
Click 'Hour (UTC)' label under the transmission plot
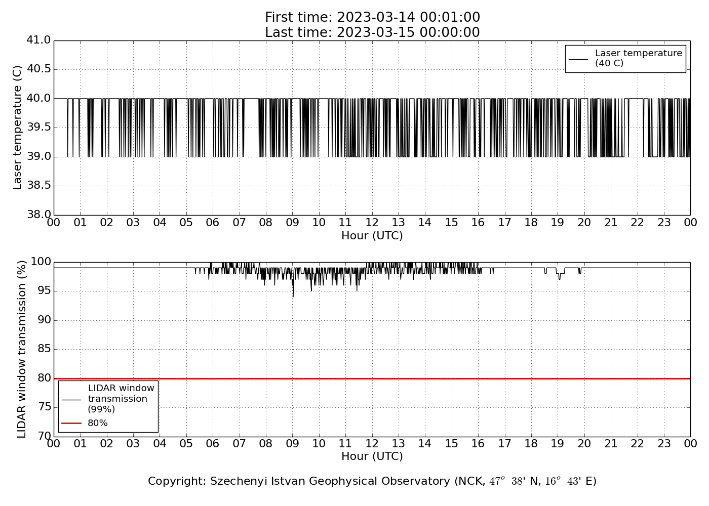[x=372, y=456]
